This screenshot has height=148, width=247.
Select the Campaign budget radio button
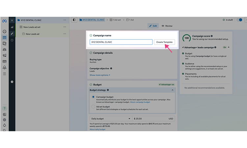(x=93, y=97)
